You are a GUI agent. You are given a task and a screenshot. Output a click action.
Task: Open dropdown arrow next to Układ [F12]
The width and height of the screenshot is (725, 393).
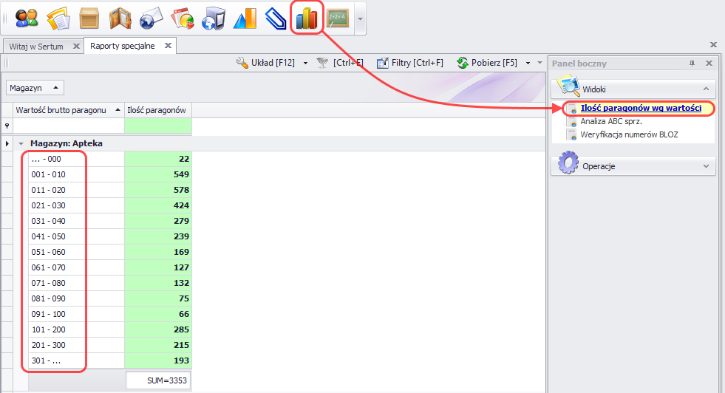coord(305,64)
